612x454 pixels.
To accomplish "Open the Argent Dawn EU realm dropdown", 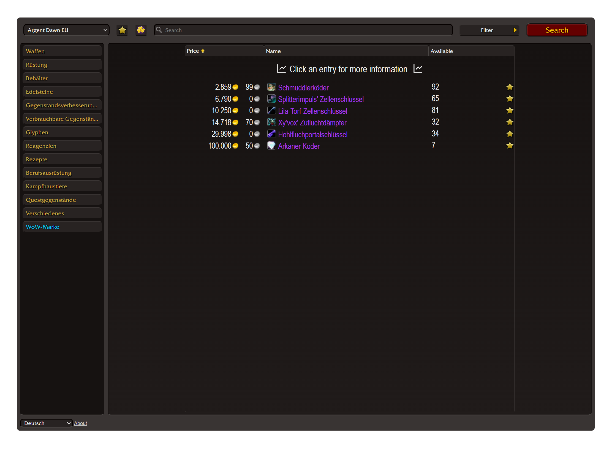I will [x=67, y=30].
